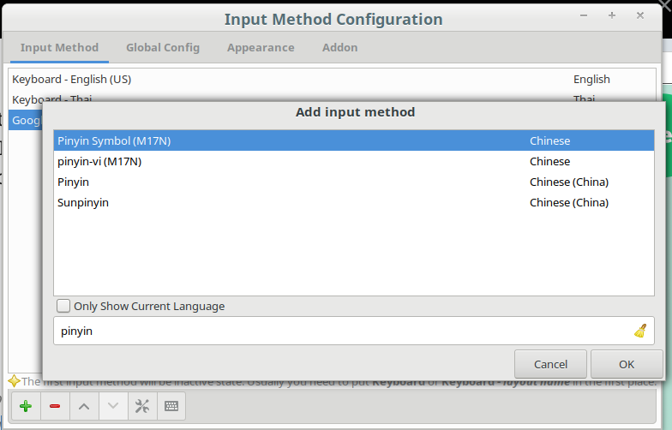
Task: Select the Sunpinyin entry
Action: (83, 202)
